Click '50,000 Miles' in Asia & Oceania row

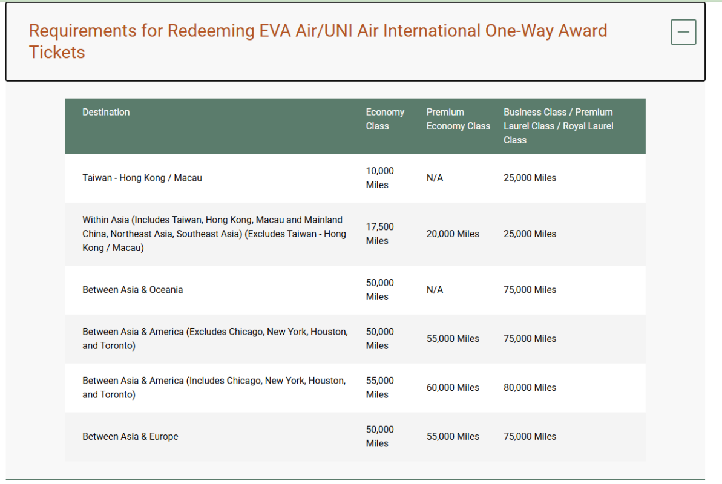380,290
